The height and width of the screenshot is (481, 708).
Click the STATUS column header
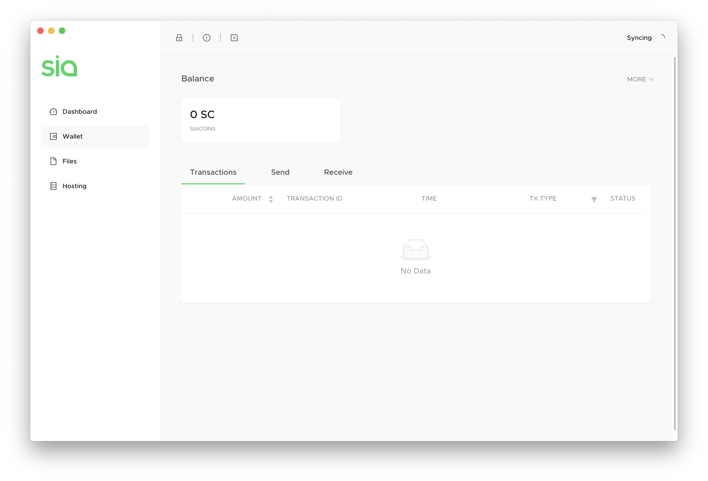point(623,198)
